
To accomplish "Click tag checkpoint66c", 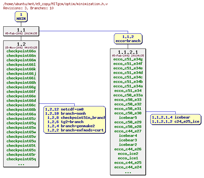I will [21, 105].
